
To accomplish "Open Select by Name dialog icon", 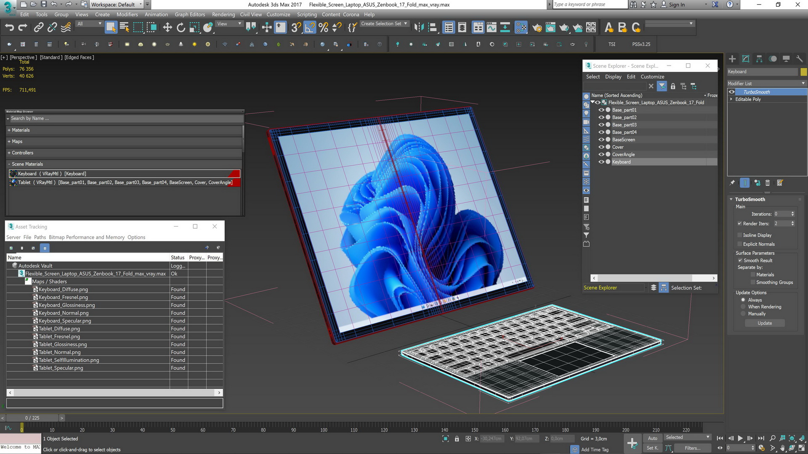I will pos(125,28).
